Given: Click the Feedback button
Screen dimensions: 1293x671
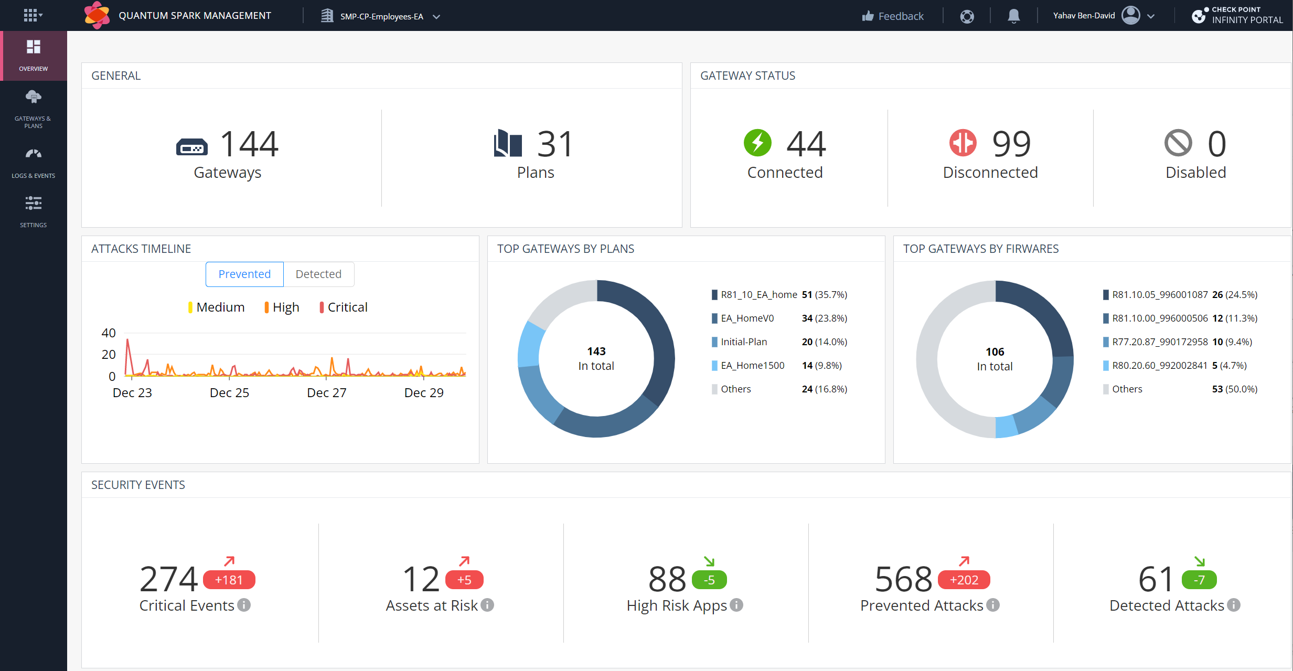Looking at the screenshot, I should (x=892, y=16).
